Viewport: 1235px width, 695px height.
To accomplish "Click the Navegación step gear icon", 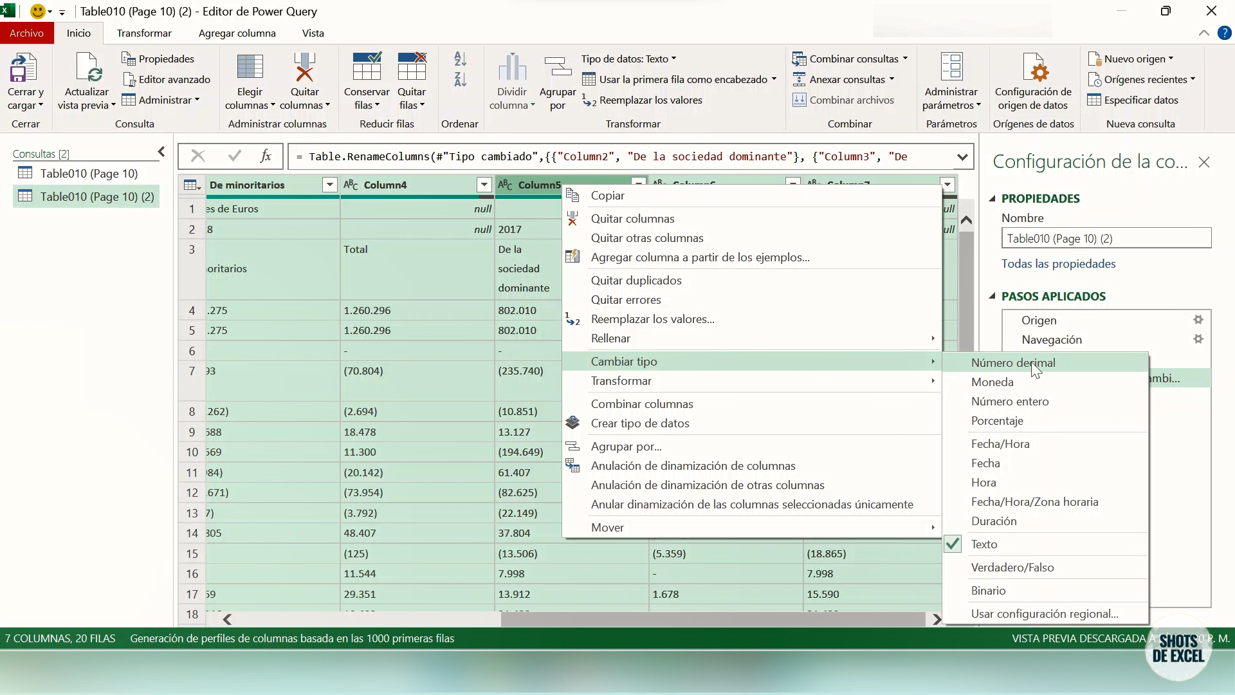I will [1198, 339].
